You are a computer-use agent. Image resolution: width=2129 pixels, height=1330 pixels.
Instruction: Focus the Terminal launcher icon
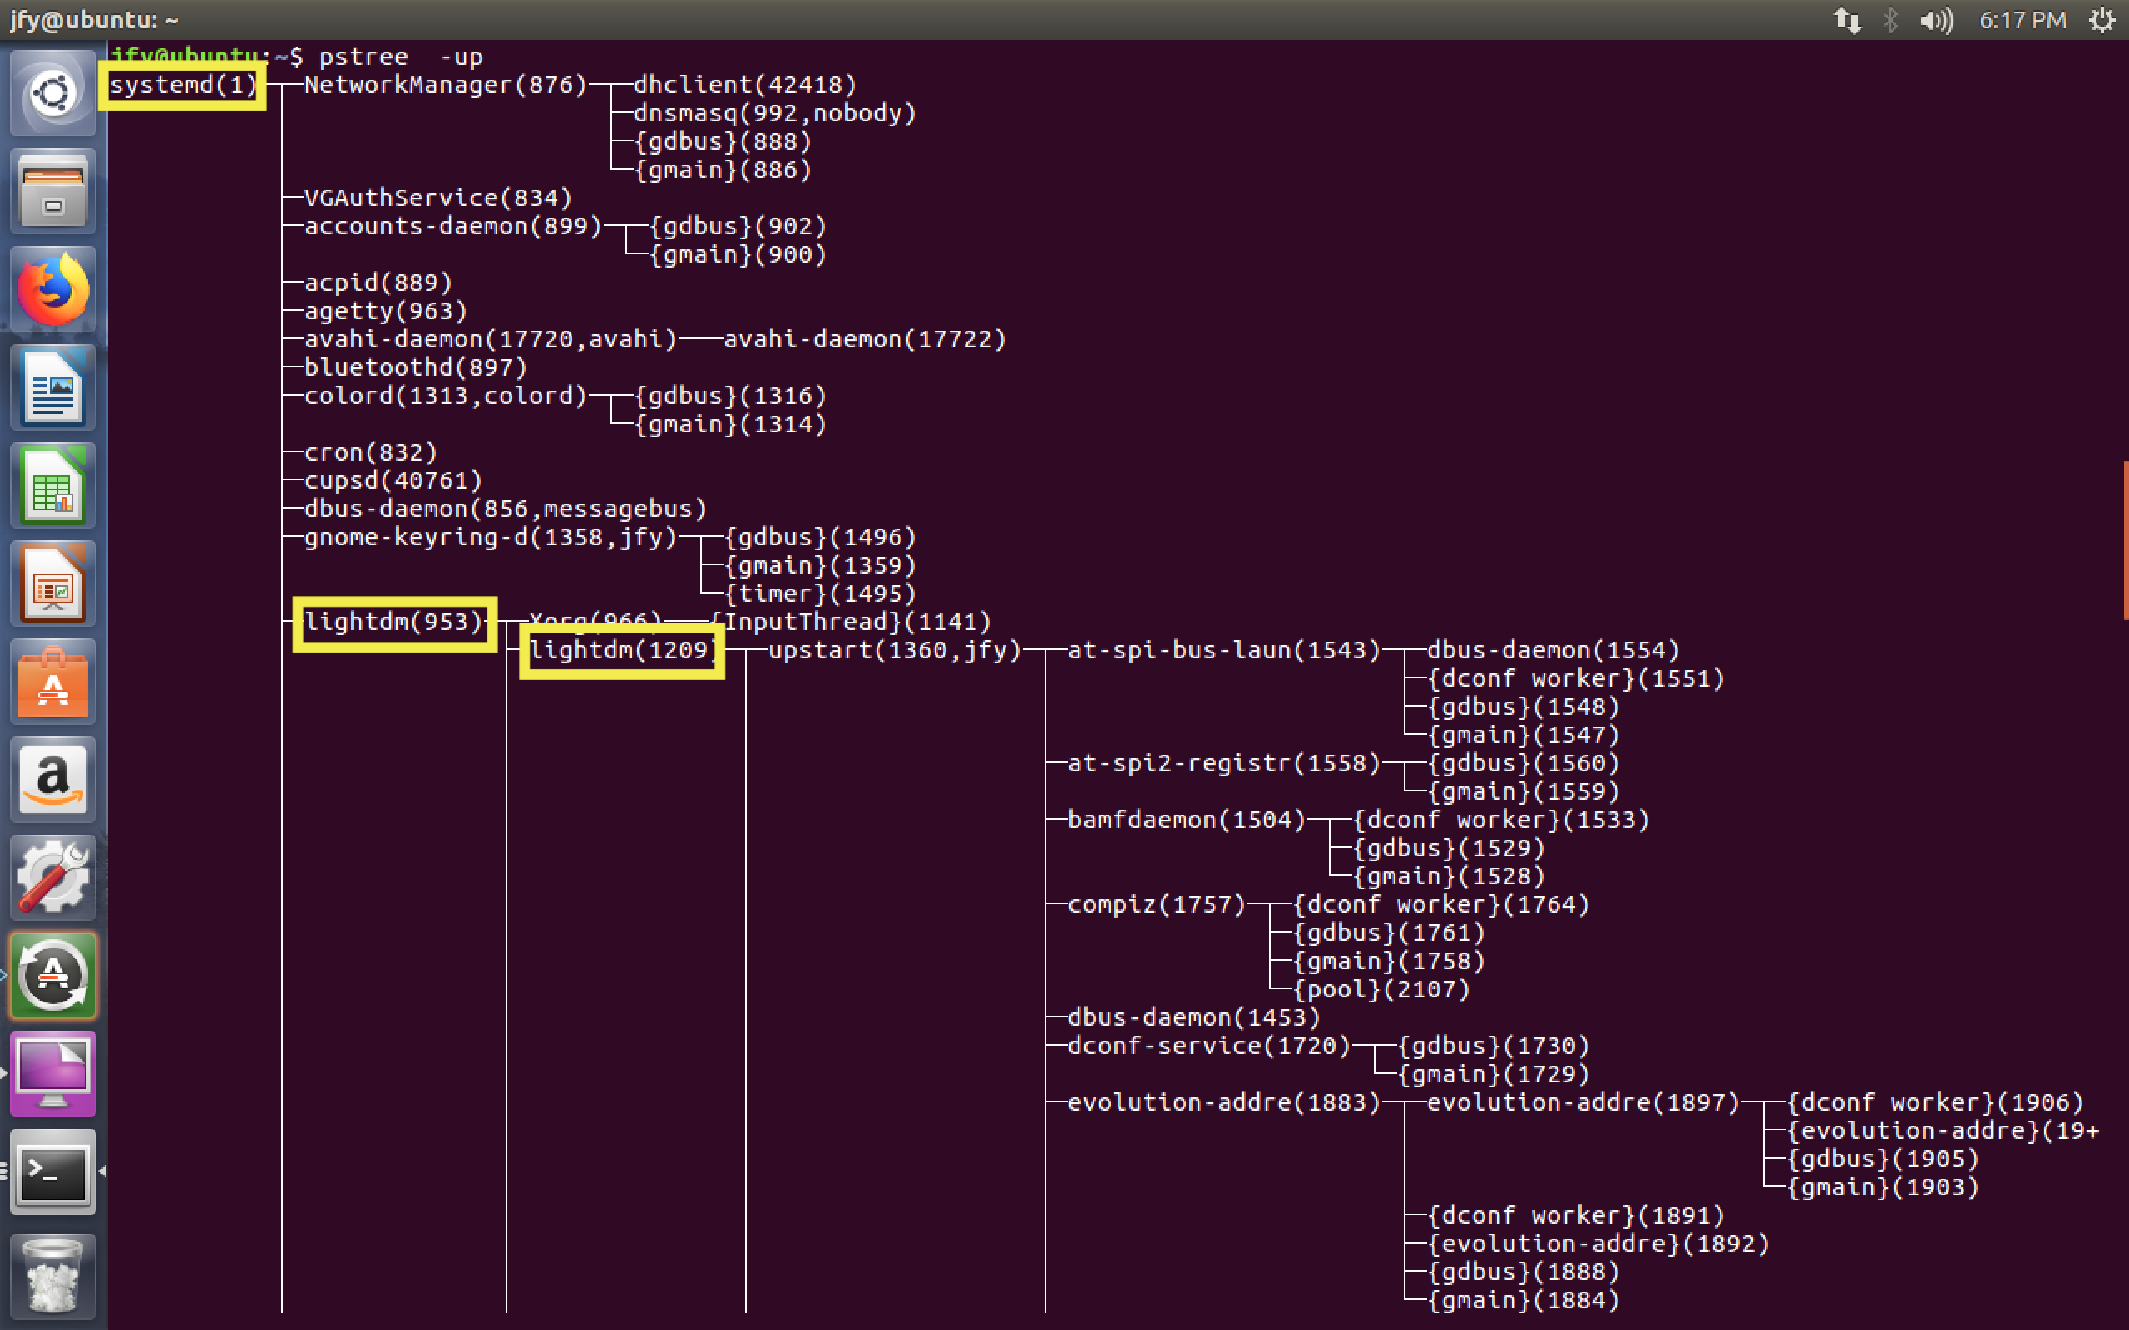click(x=52, y=1173)
